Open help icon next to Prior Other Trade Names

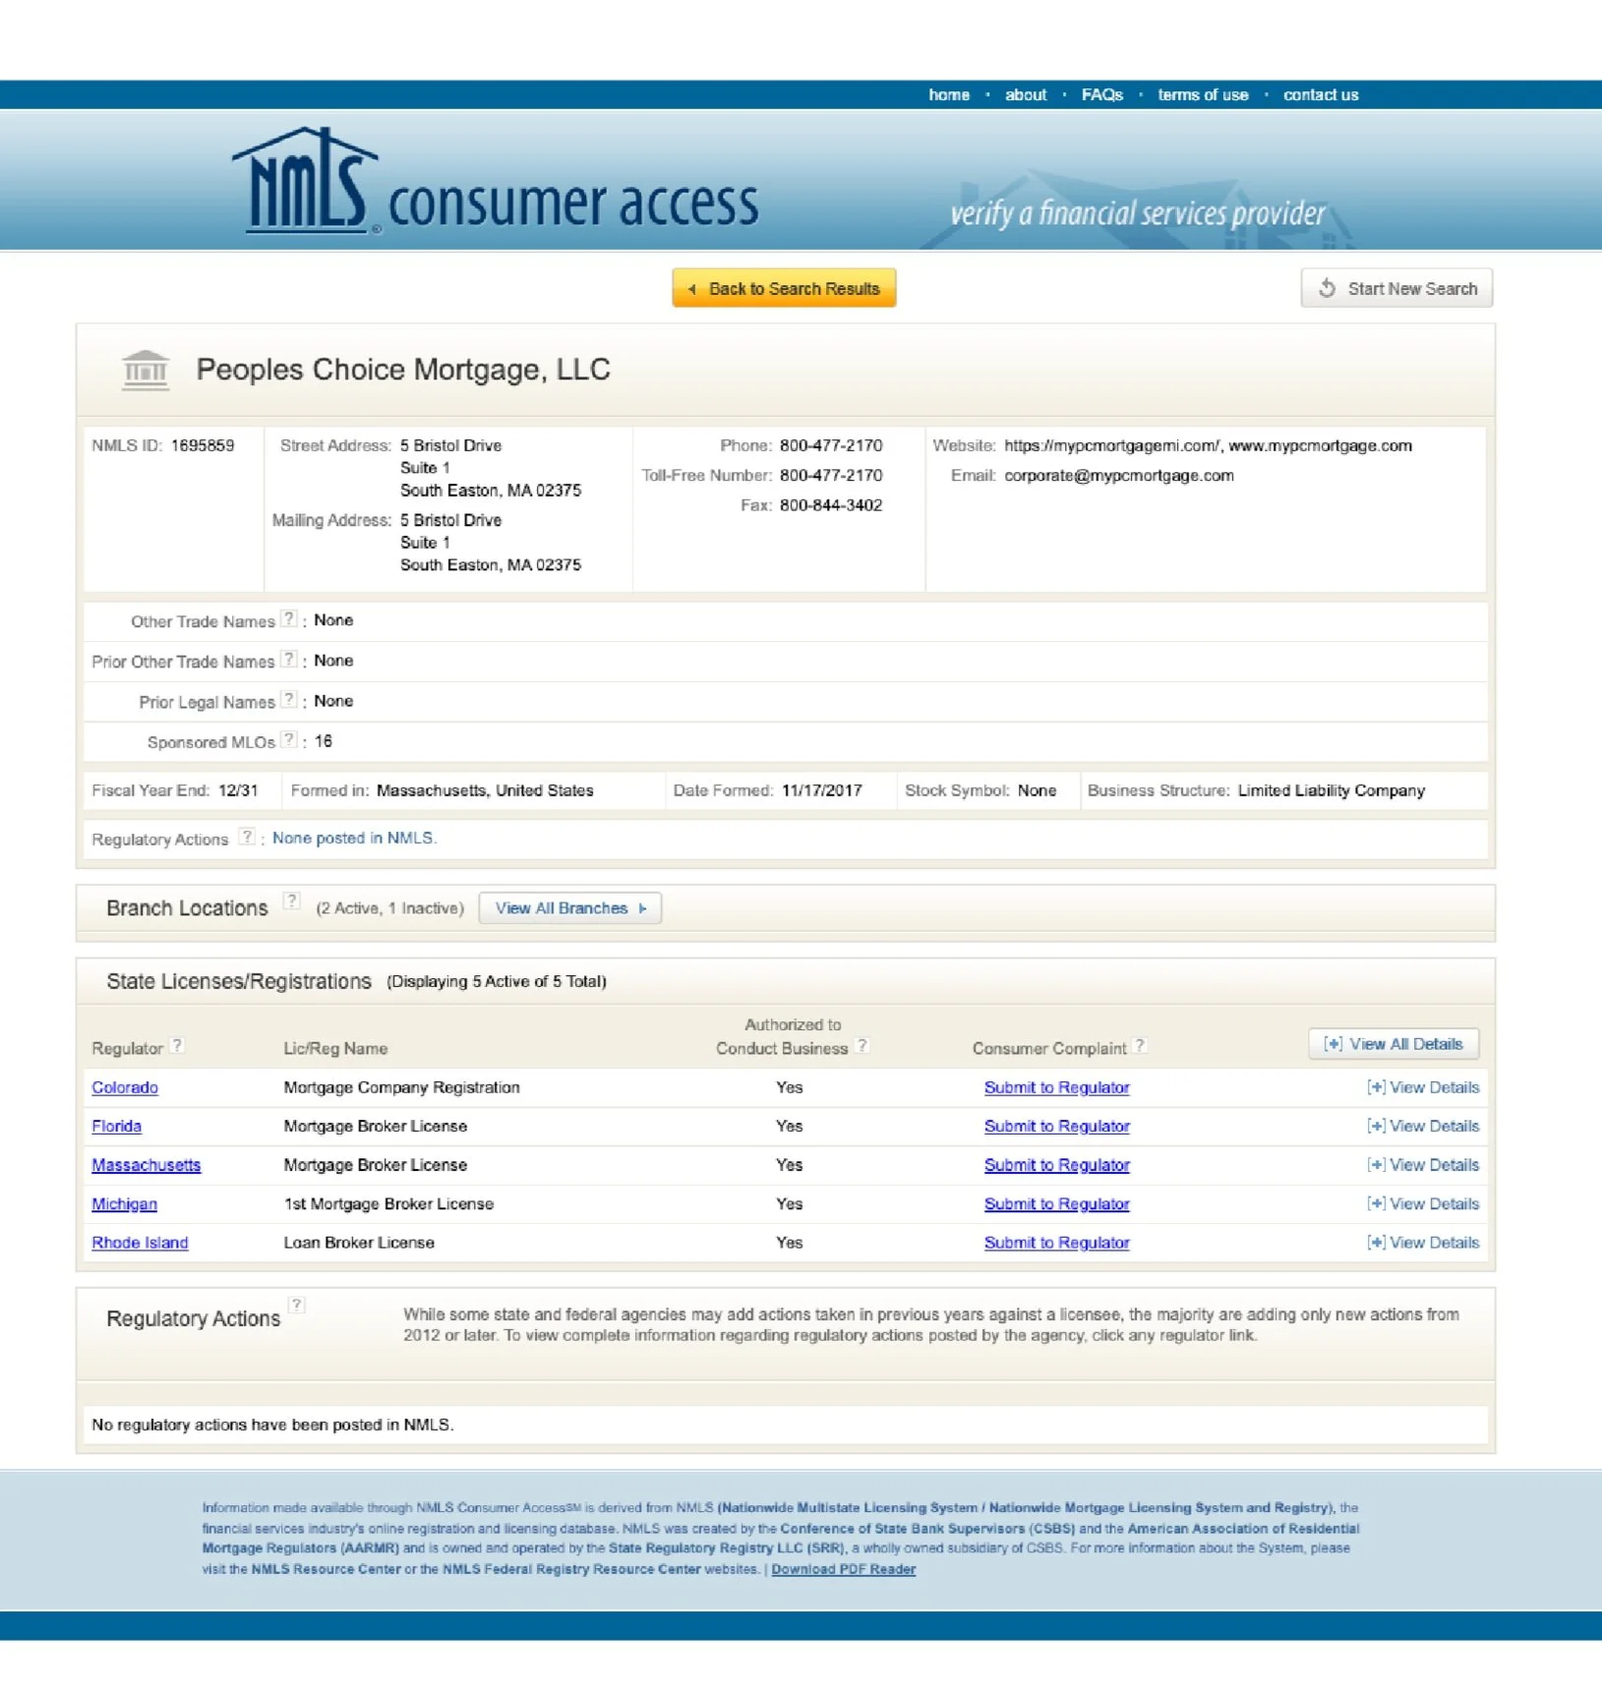(288, 660)
